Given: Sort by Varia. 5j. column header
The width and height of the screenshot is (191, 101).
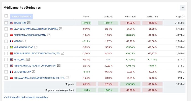Looking at the screenshot, I should [108, 17].
